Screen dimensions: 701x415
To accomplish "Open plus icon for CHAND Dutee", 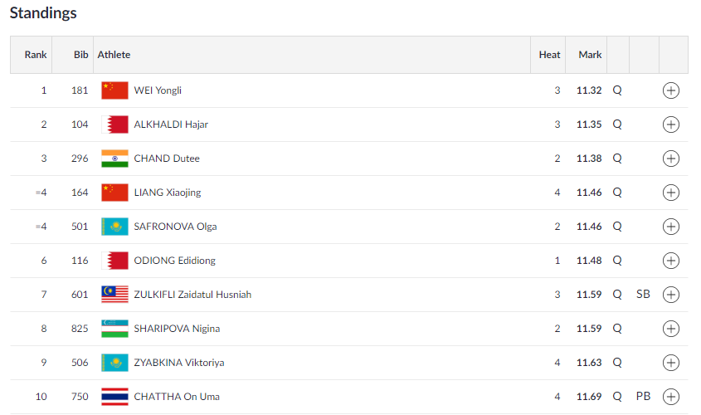I will 671,159.
